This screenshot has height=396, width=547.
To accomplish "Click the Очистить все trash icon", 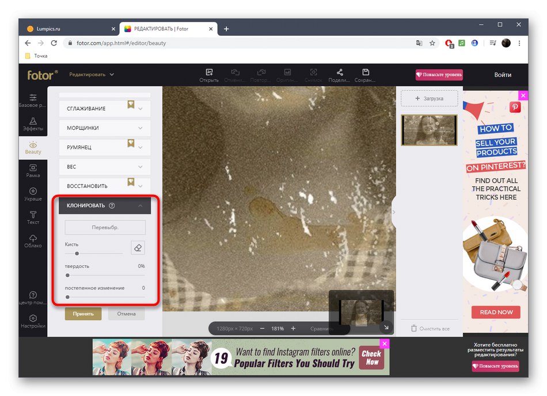I will [x=414, y=328].
